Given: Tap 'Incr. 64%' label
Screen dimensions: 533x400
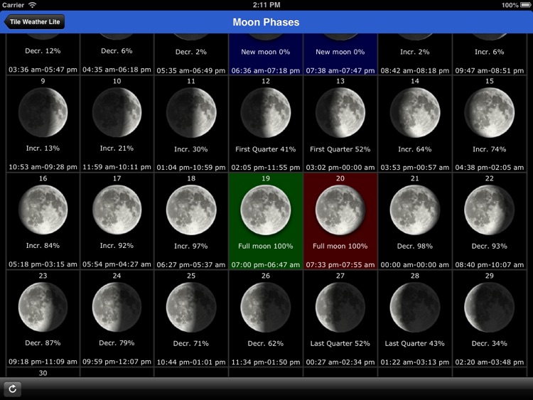Looking at the screenshot, I should [x=415, y=149].
